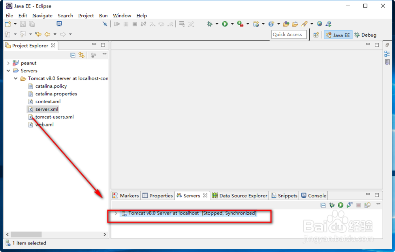Switch to the Debug perspective
The height and width of the screenshot is (252, 395).
click(x=365, y=35)
